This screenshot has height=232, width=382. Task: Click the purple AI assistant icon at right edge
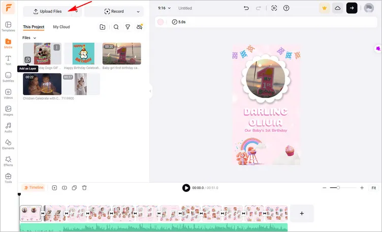378,48
